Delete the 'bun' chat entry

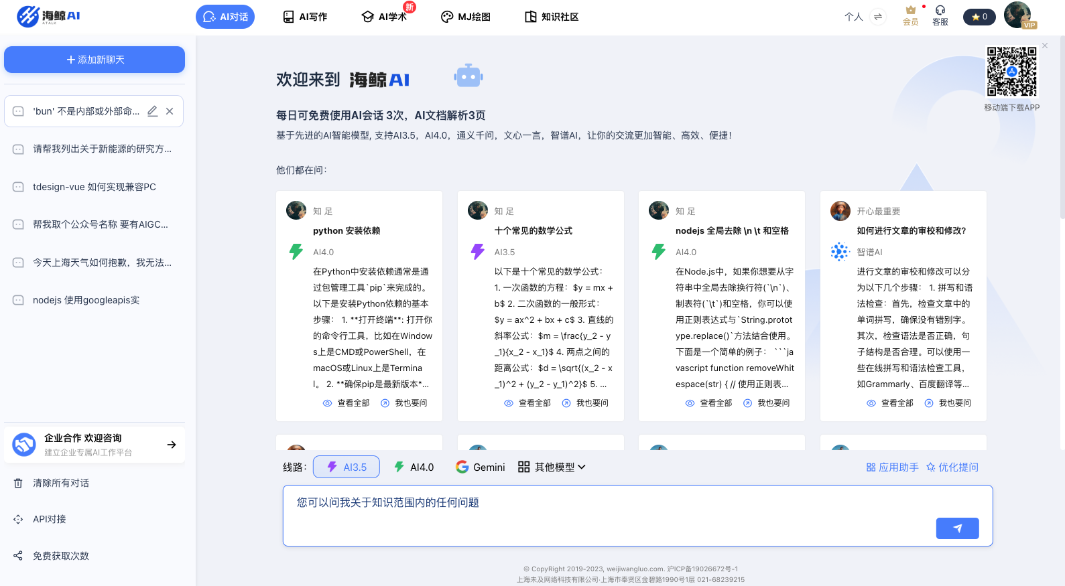(x=170, y=111)
